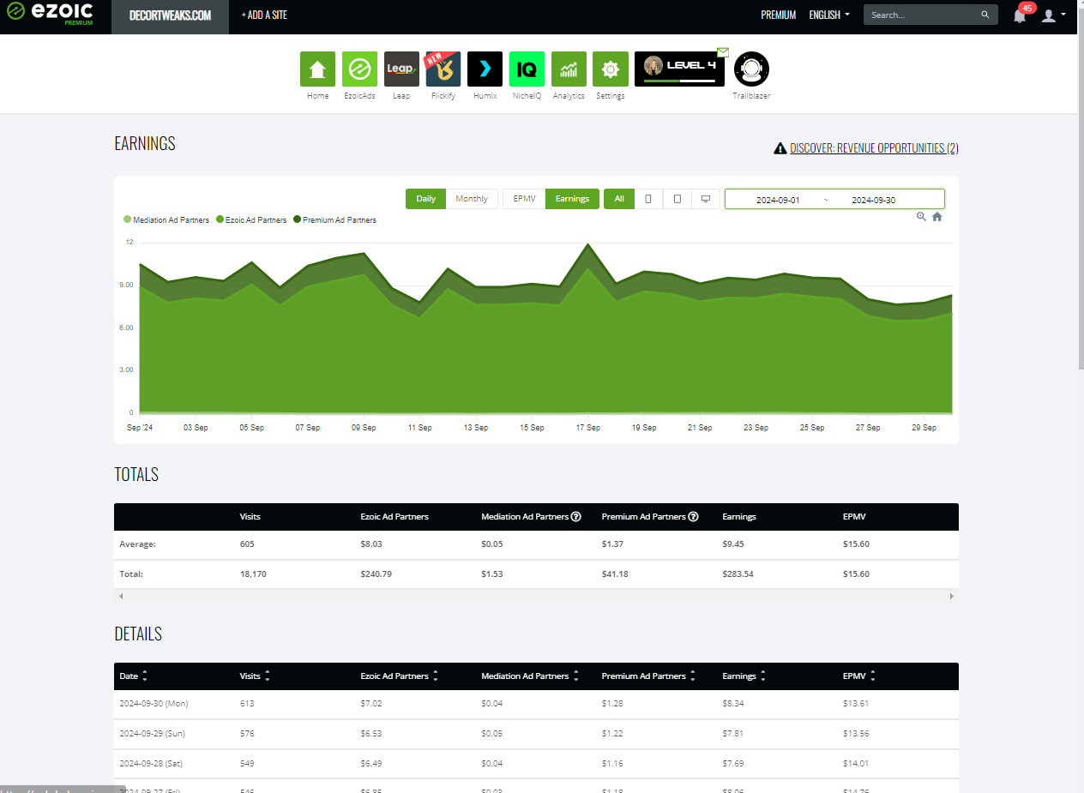
Task: Filter chart by desktop monitor icon
Action: tap(706, 199)
